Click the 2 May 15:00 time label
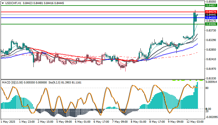 point(45,122)
